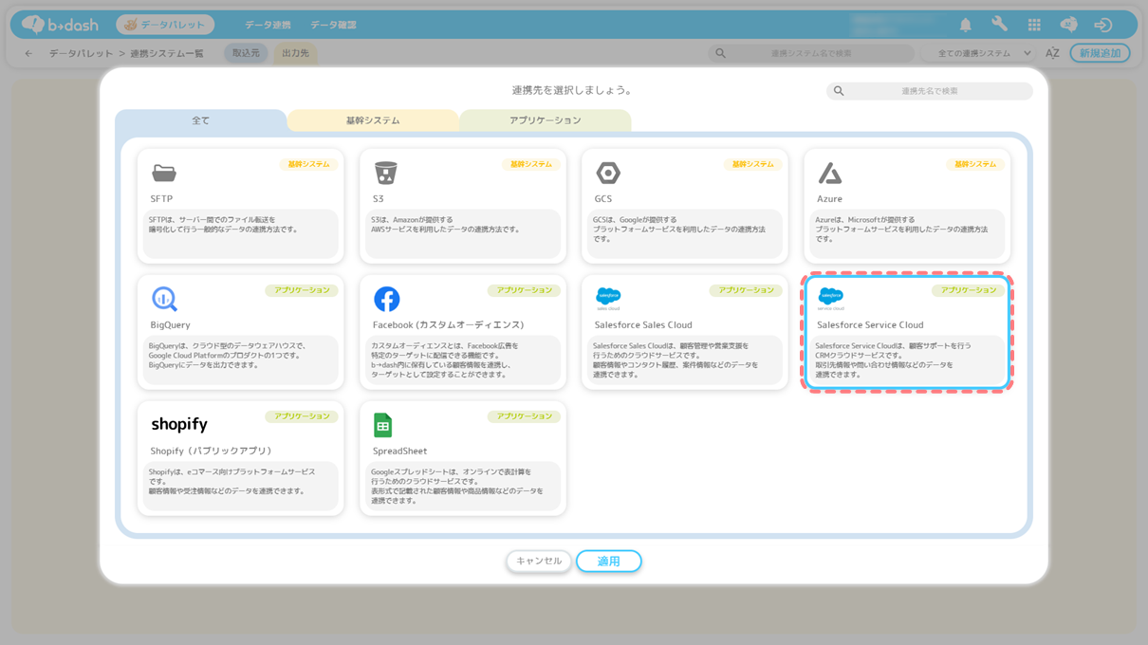Switch to the アプリケーション tab
Image resolution: width=1148 pixels, height=645 pixels.
546,120
